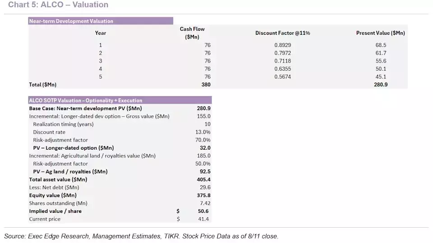Click 'Incremental: Longer-dated dev option' label

tap(99, 116)
